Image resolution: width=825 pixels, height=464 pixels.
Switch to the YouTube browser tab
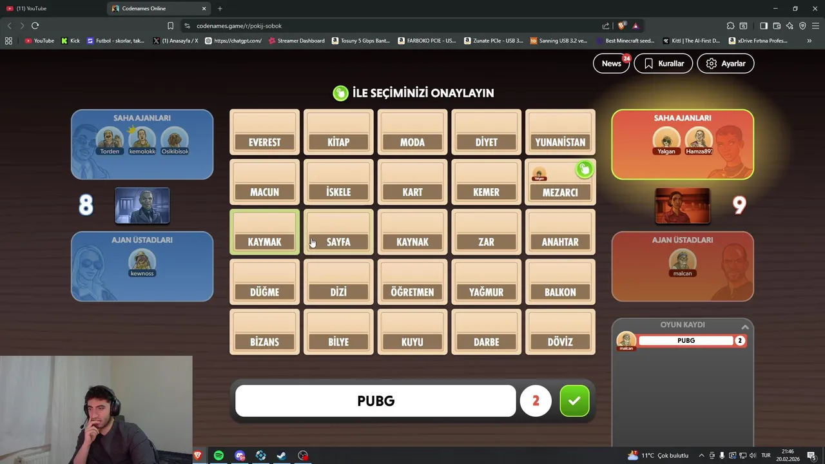click(52, 8)
